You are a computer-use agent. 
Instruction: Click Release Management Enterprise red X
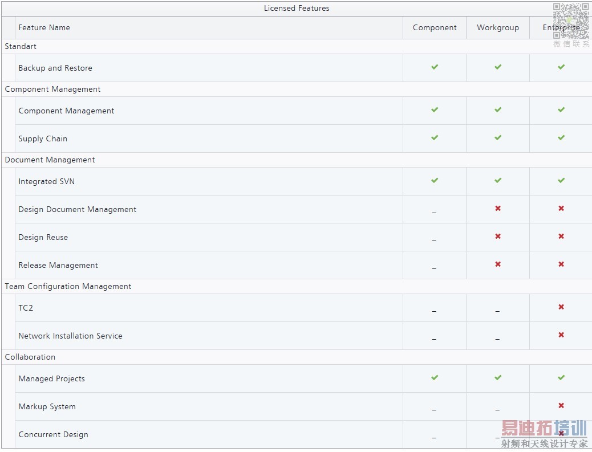click(561, 264)
